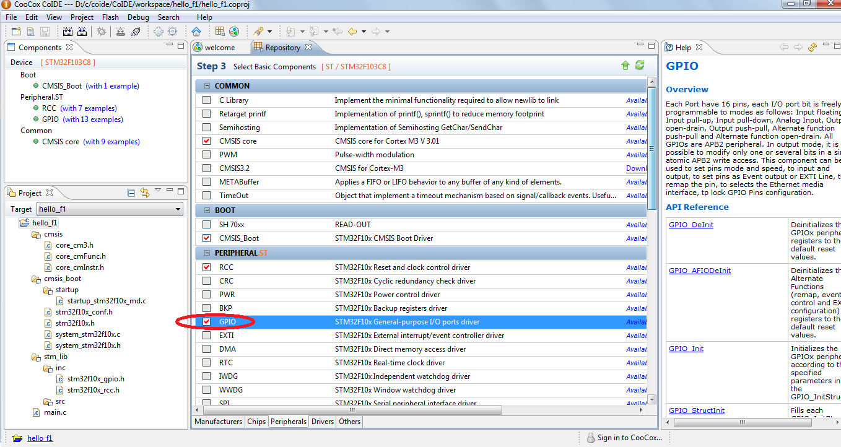Click the New File toolbar icon
Viewport: 841px width, 447px height.
point(30,32)
